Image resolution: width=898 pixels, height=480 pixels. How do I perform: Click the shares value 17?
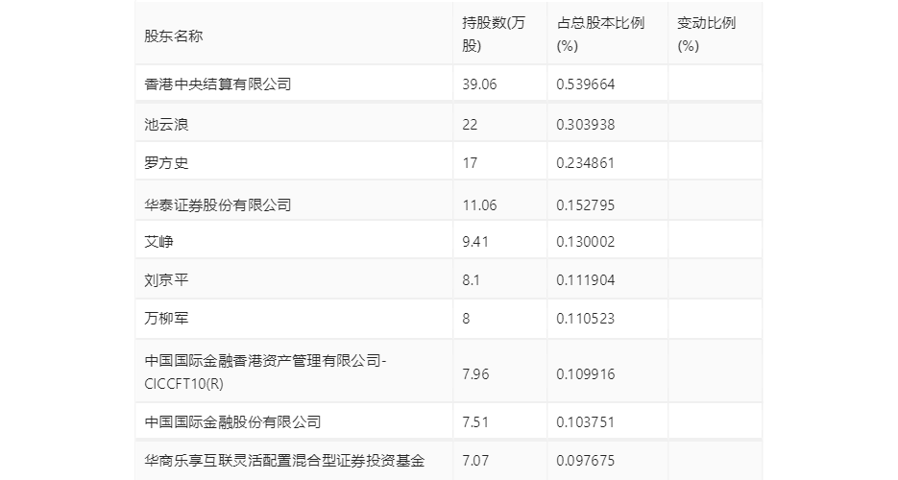[x=470, y=163]
